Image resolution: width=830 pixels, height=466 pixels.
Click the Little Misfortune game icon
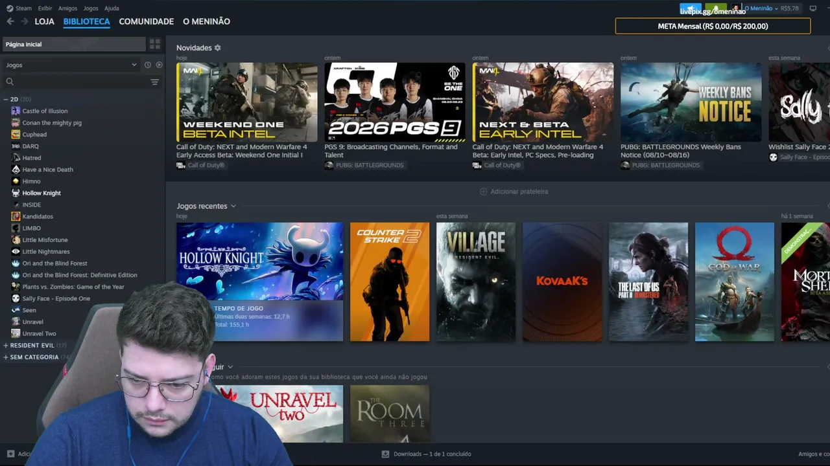point(16,240)
